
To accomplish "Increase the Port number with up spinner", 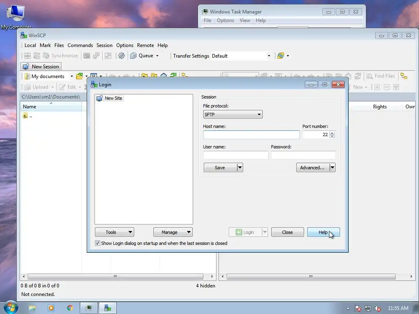I will 332,133.
